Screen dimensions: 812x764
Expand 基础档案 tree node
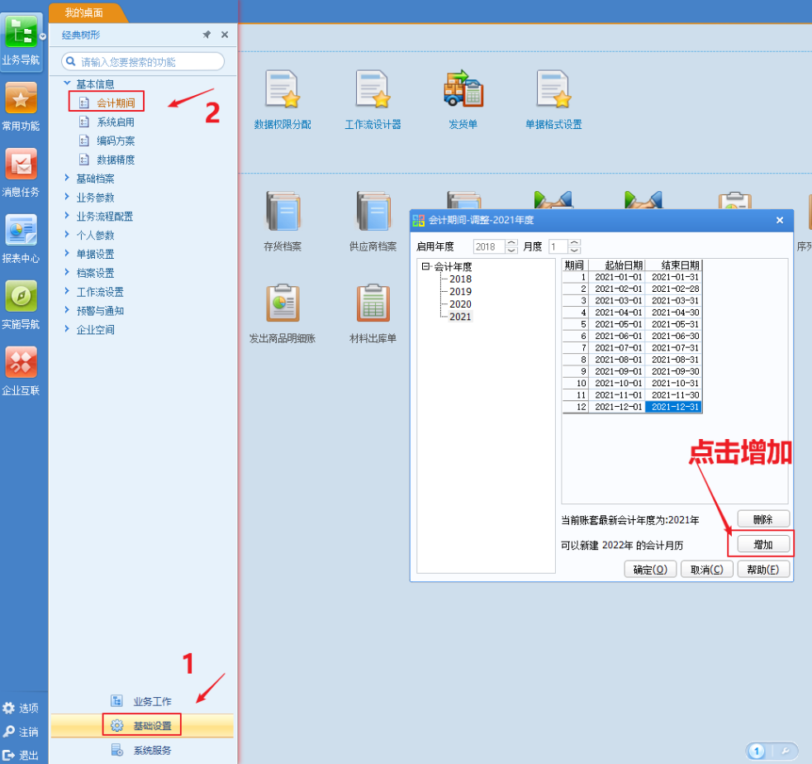coord(68,179)
